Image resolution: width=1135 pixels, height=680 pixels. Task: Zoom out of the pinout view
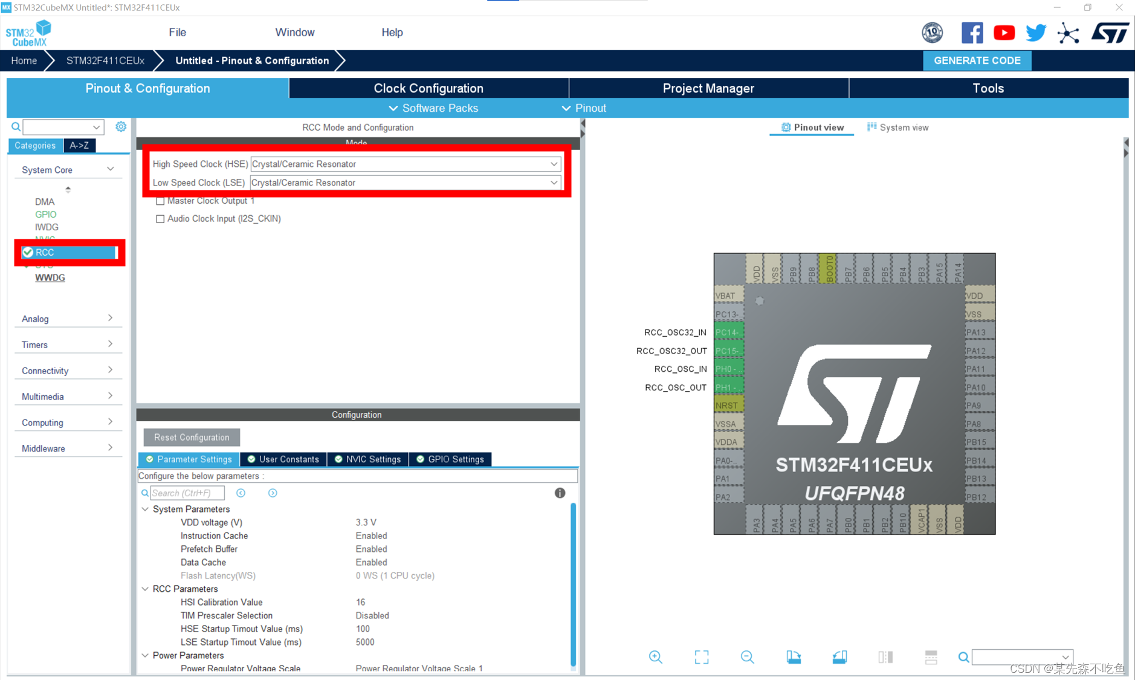coord(747,657)
